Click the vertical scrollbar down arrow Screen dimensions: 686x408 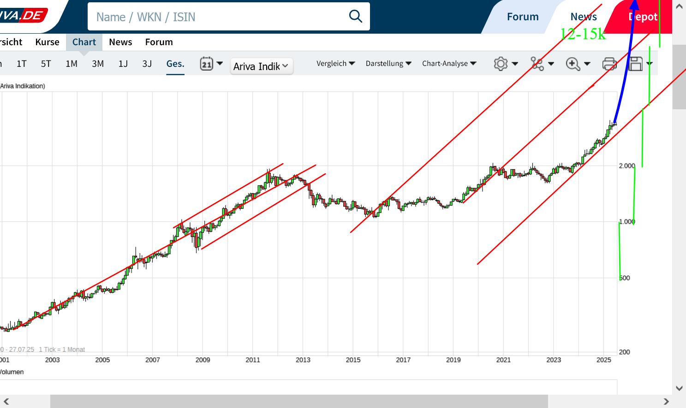pos(679,388)
